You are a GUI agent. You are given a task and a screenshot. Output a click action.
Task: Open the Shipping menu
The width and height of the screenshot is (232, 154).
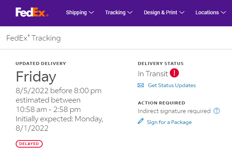pos(76,12)
